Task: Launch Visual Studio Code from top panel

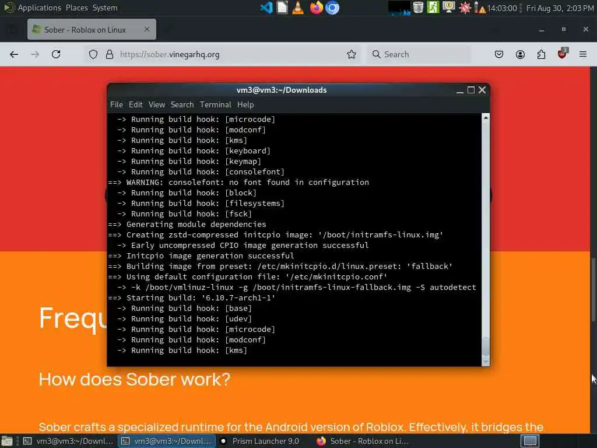Action: [x=266, y=8]
